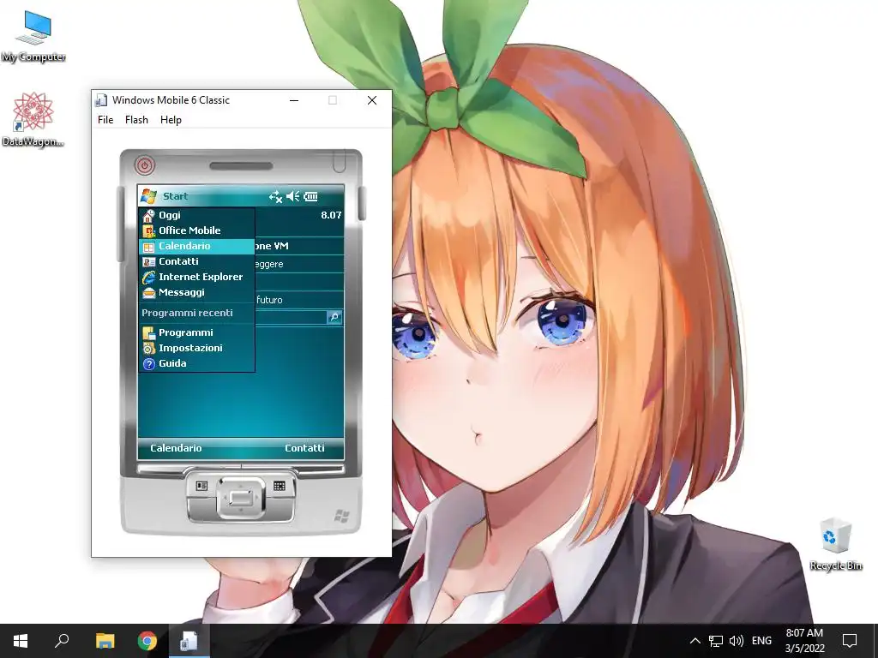Click the device's left contacts hardware button
Screen dimensions: 878x658
click(x=201, y=487)
